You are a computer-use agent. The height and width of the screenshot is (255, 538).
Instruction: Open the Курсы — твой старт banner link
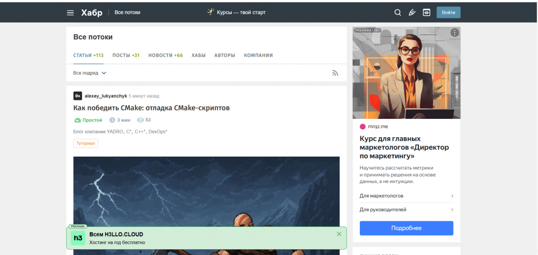236,12
